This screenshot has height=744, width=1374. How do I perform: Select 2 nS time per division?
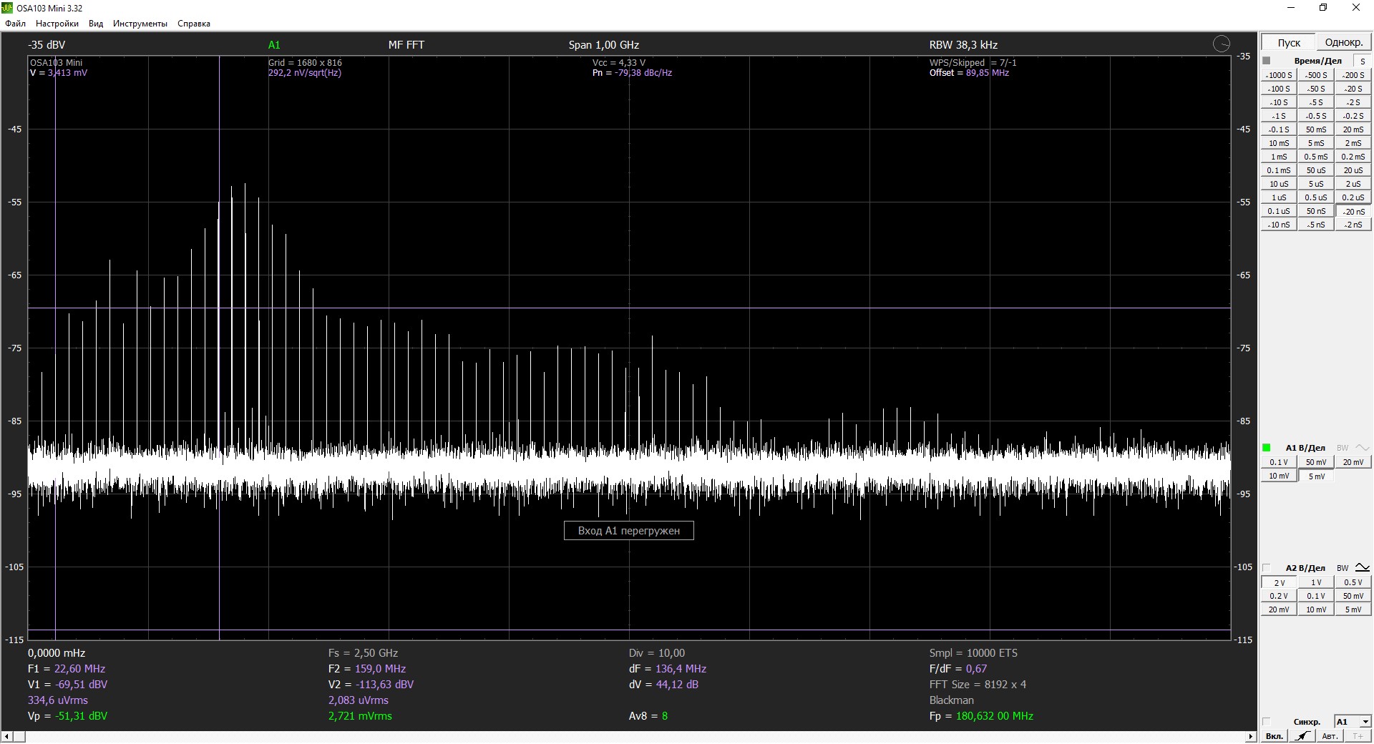pyautogui.click(x=1353, y=225)
